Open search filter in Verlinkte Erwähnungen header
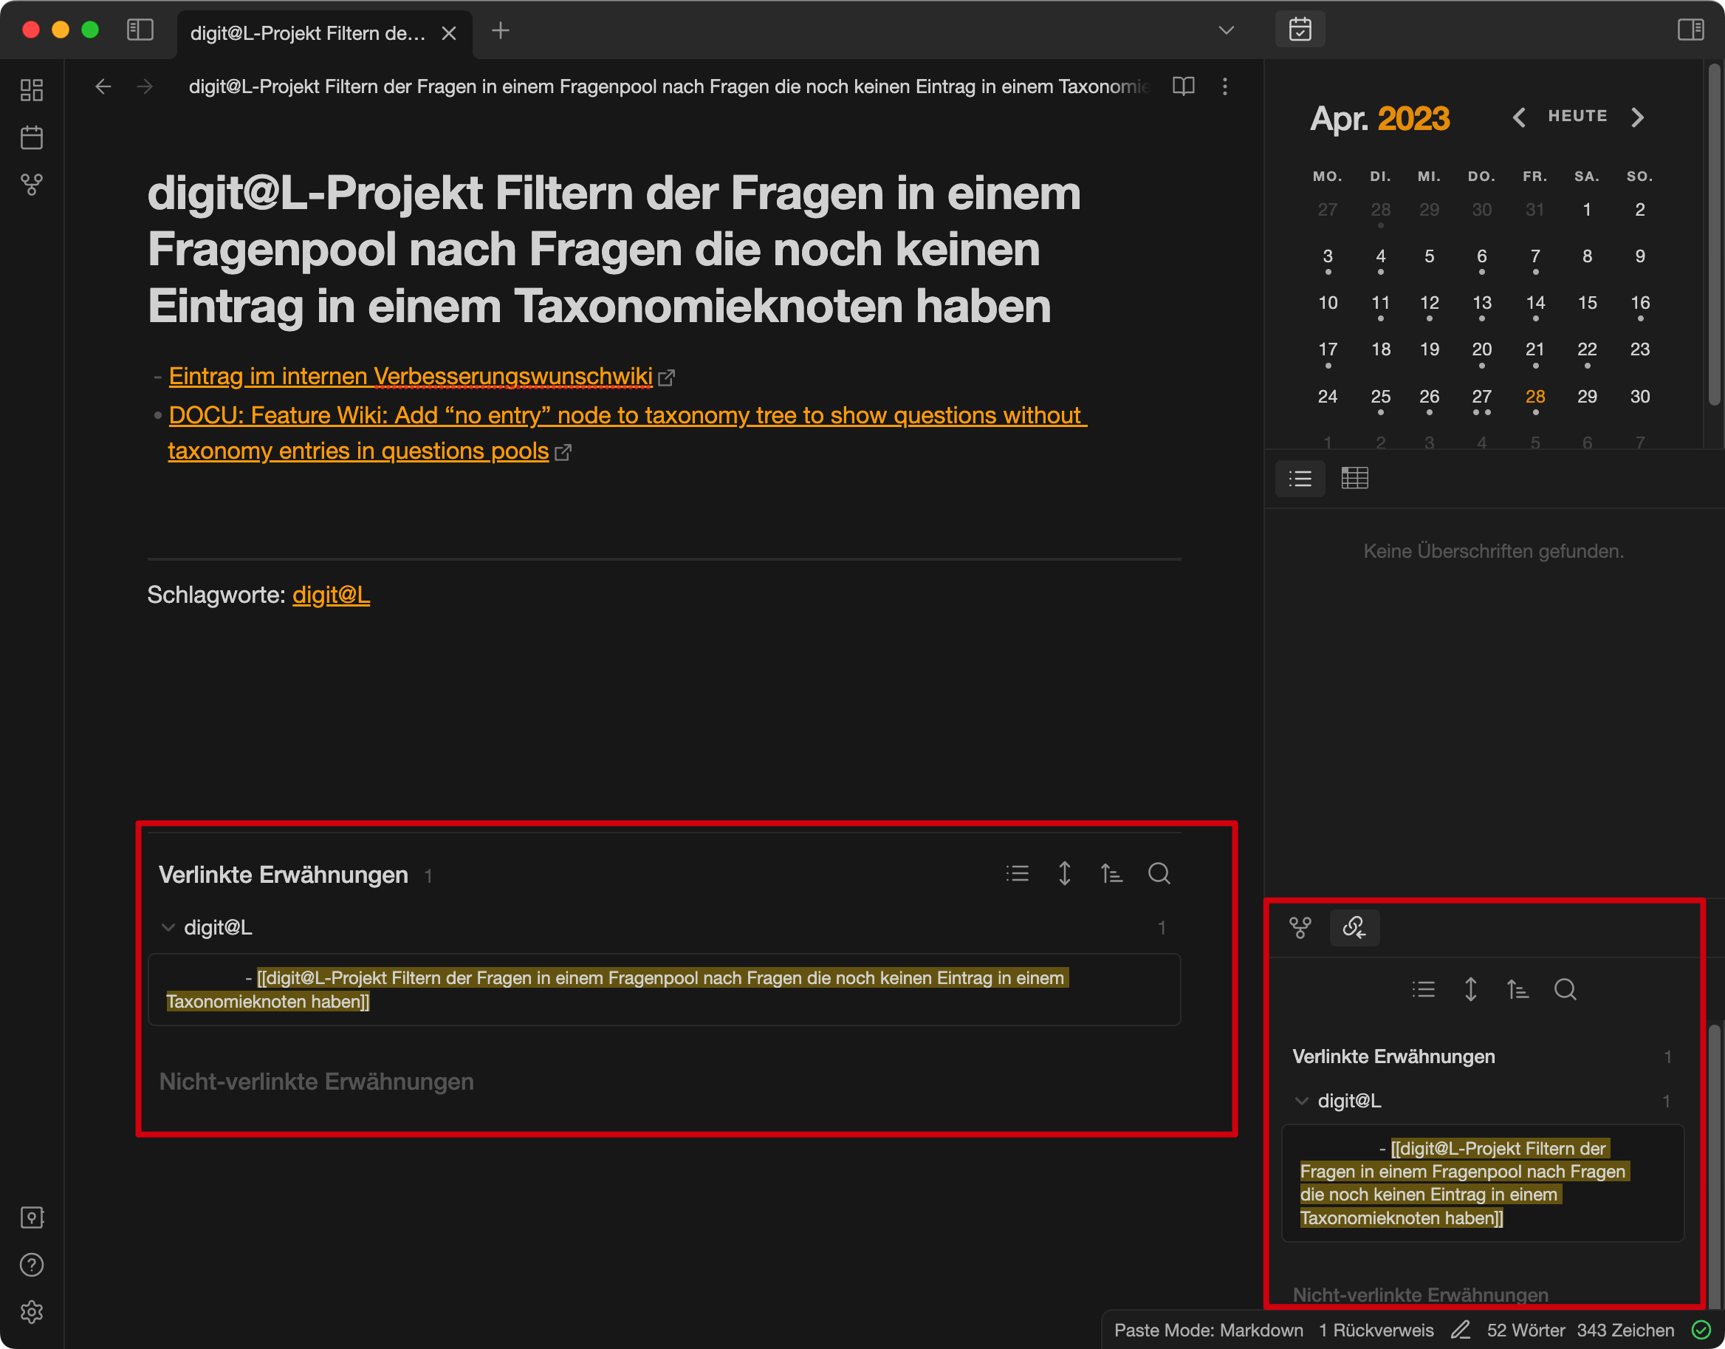1725x1349 pixels. coord(1159,874)
